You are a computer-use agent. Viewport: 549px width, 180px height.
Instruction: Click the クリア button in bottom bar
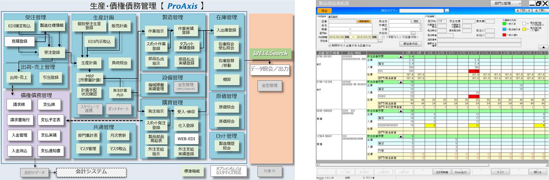pyautogui.click(x=500, y=172)
